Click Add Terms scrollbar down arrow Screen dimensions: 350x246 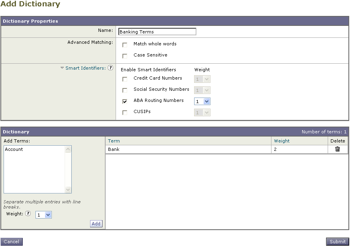click(x=68, y=189)
